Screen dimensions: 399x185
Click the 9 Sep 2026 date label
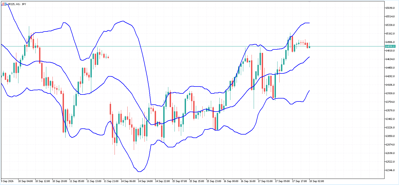pyautogui.click(x=8, y=181)
